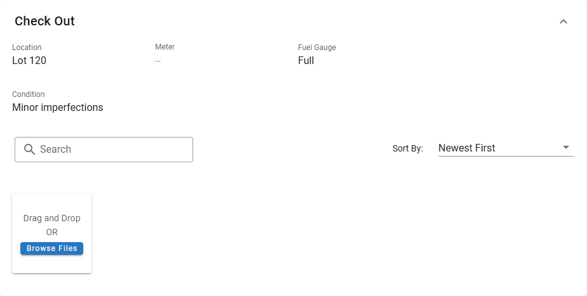Click the Lot 120 location value
The height and width of the screenshot is (296, 587).
point(29,61)
